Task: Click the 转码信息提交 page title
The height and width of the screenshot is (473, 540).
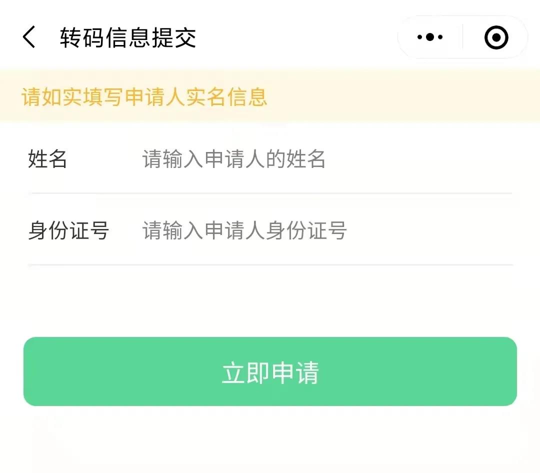Action: pyautogui.click(x=128, y=37)
